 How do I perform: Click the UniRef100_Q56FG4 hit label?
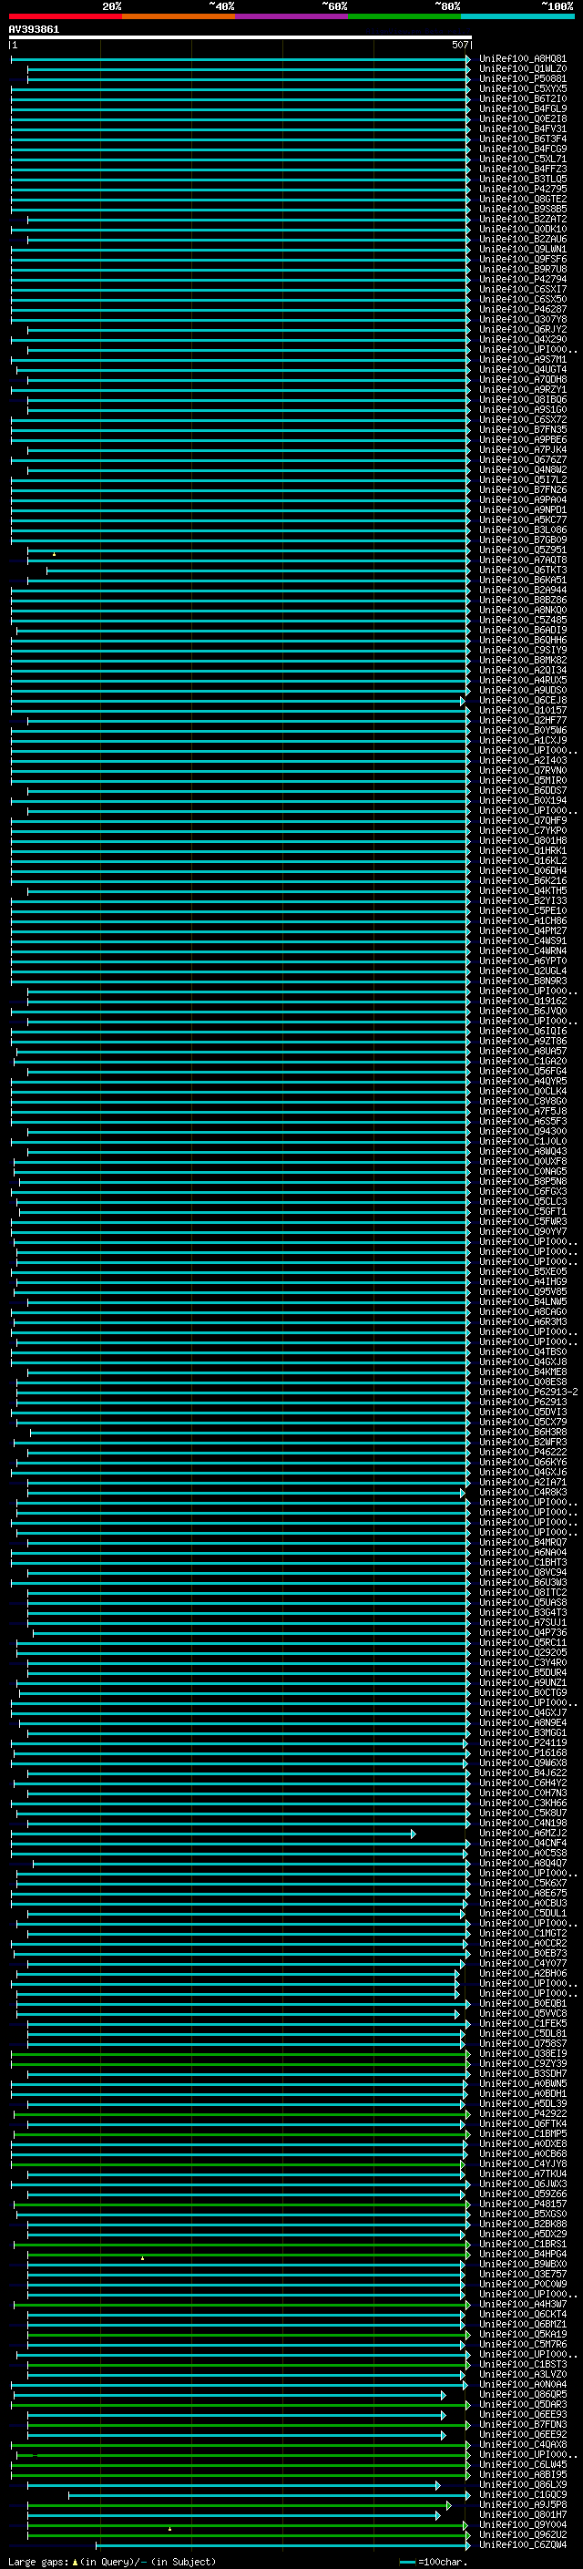(523, 1071)
